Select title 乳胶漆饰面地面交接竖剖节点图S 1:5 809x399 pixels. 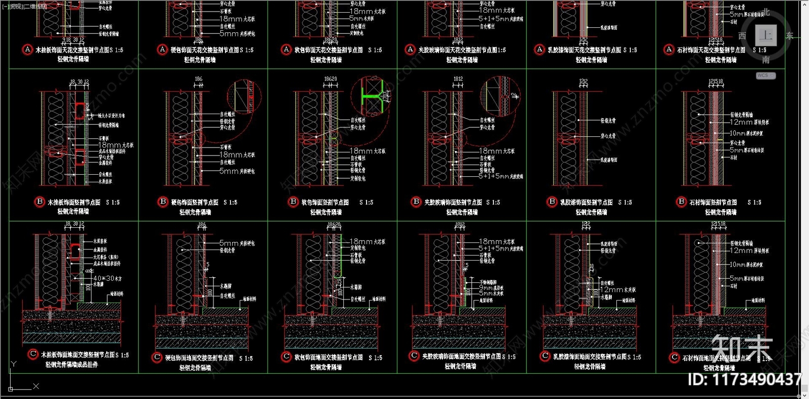pos(597,357)
